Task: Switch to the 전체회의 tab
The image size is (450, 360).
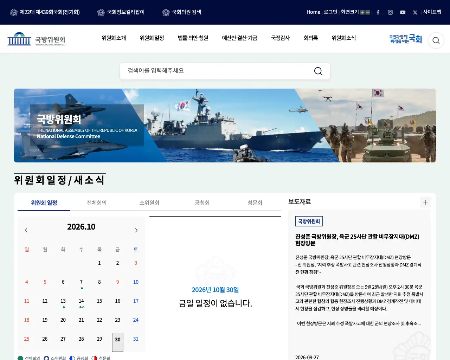Action: click(x=97, y=203)
